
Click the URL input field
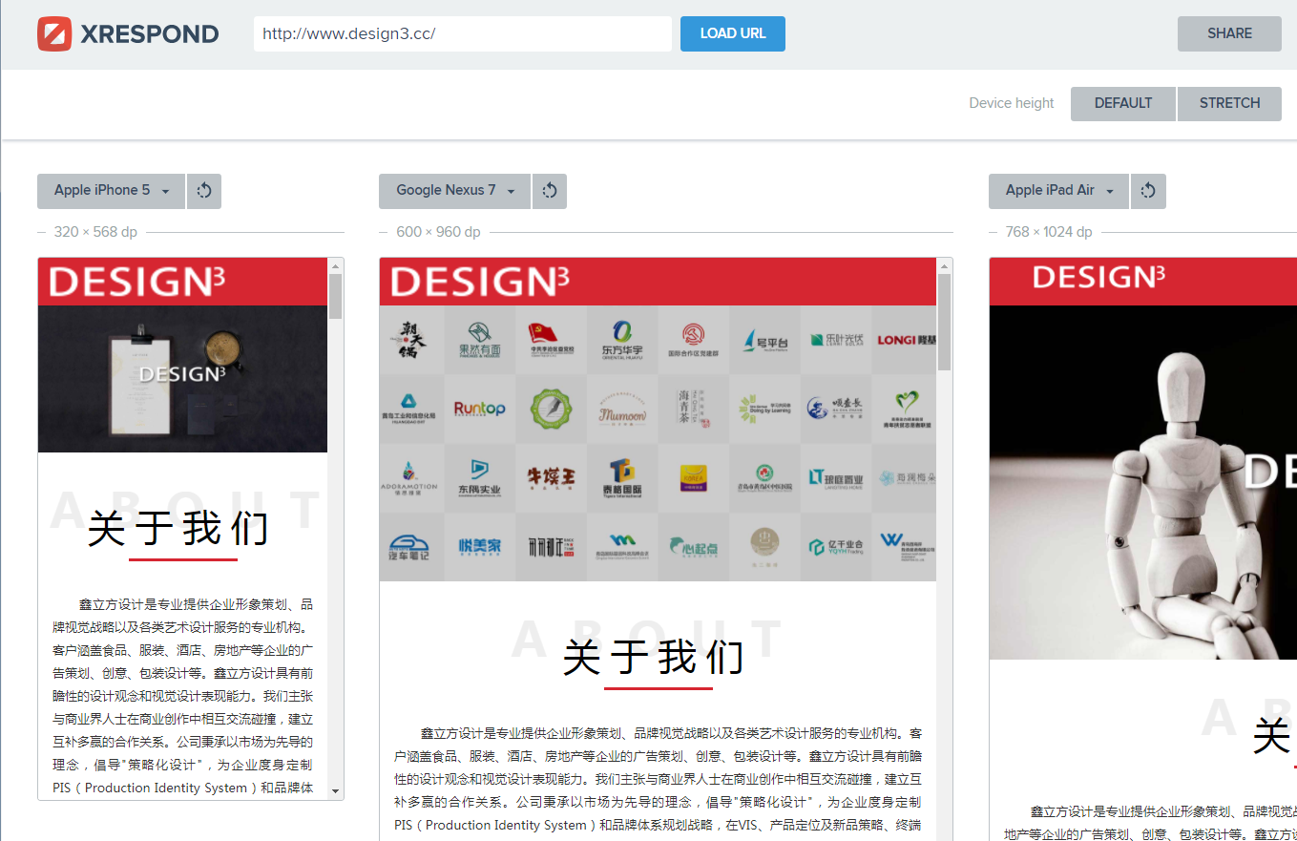point(462,33)
